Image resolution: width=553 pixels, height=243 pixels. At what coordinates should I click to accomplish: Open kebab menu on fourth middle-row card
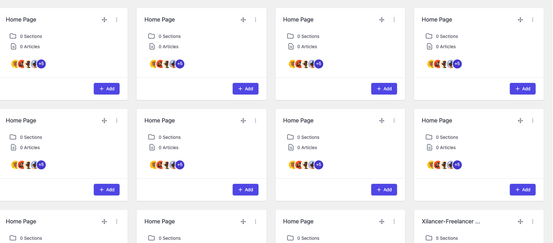click(532, 121)
